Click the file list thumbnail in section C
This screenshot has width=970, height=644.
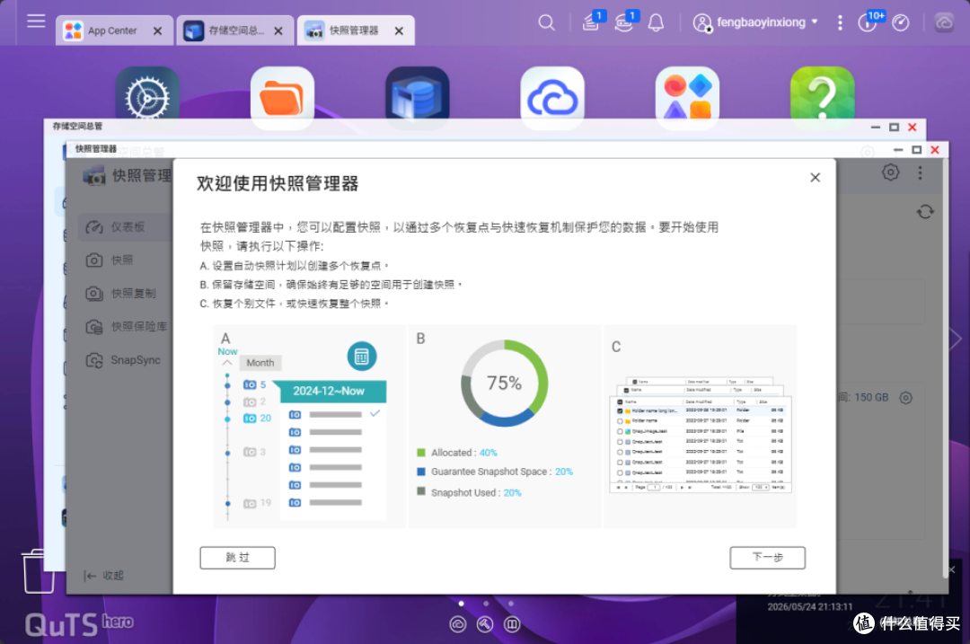click(700, 435)
